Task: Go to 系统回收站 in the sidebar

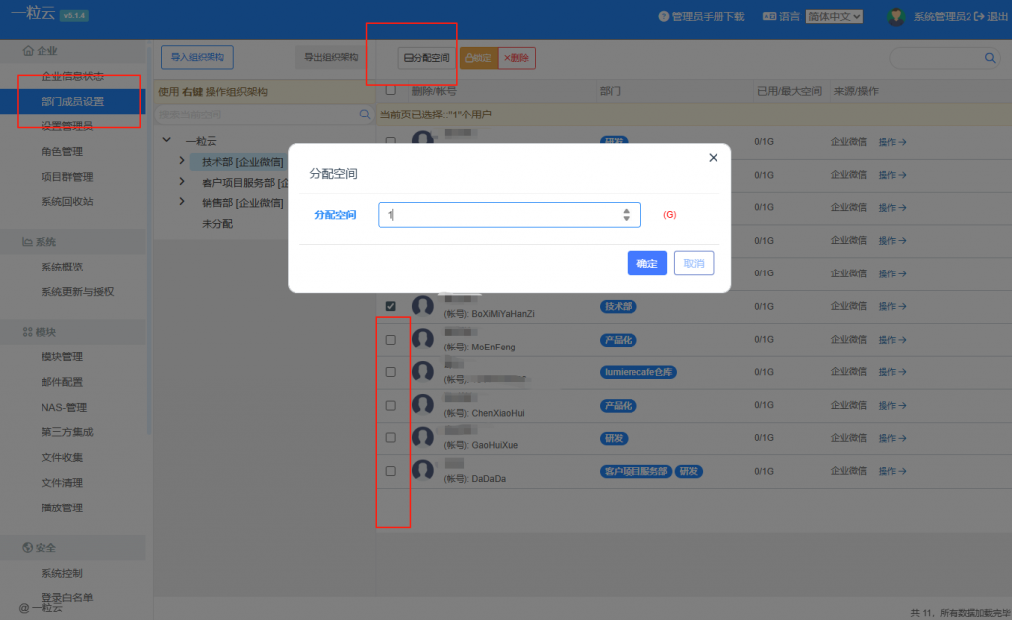Action: point(67,201)
